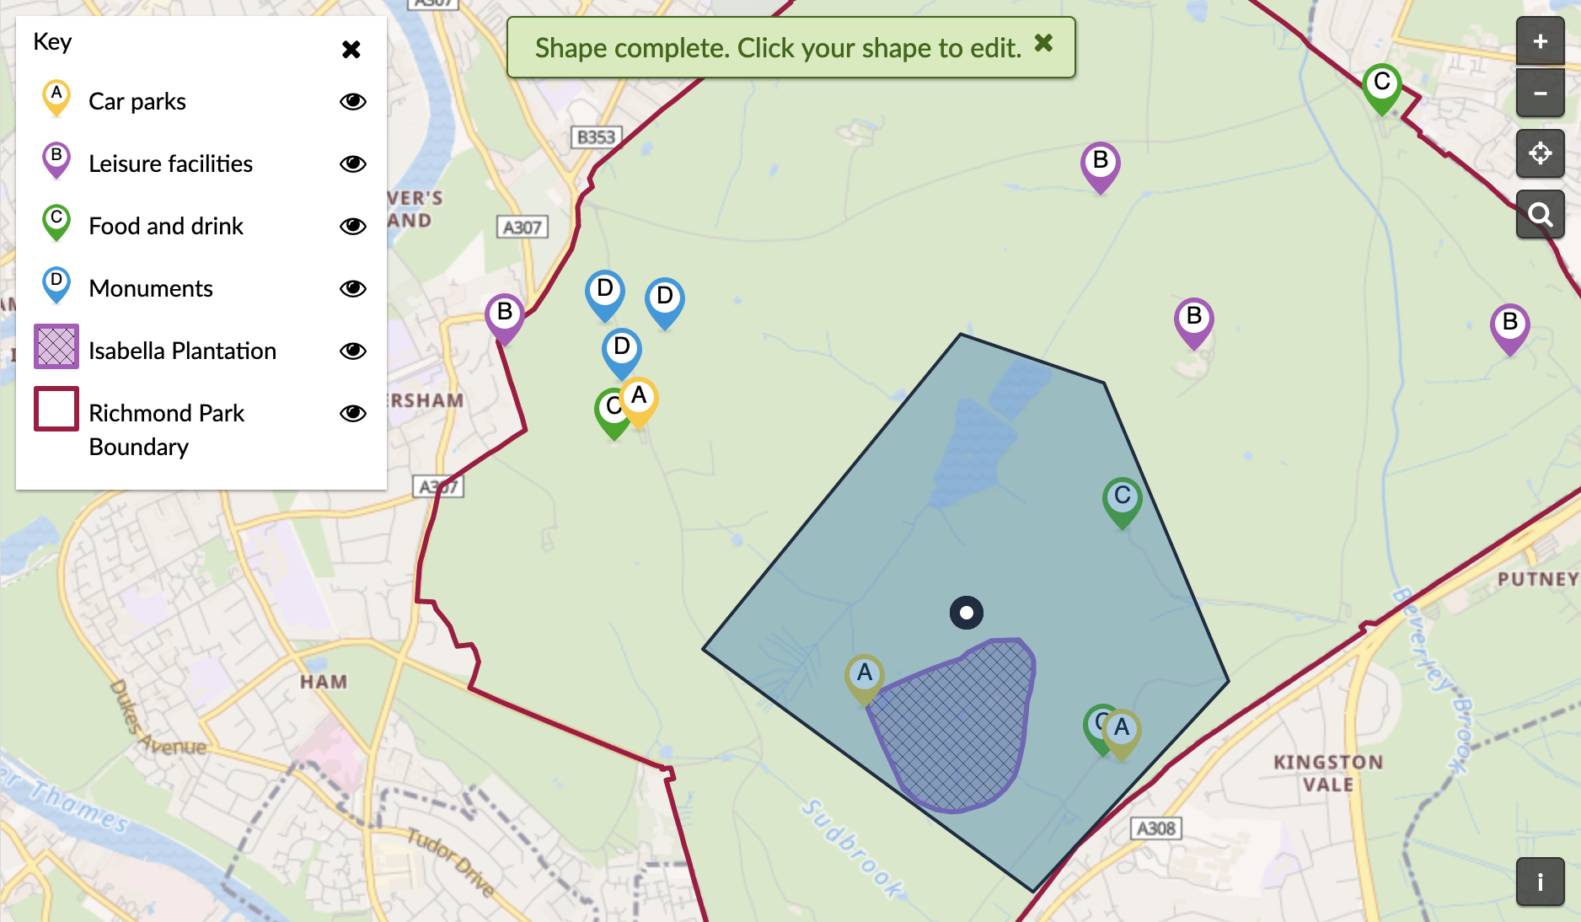Toggle Leisure facilities layer visibility

[x=352, y=163]
